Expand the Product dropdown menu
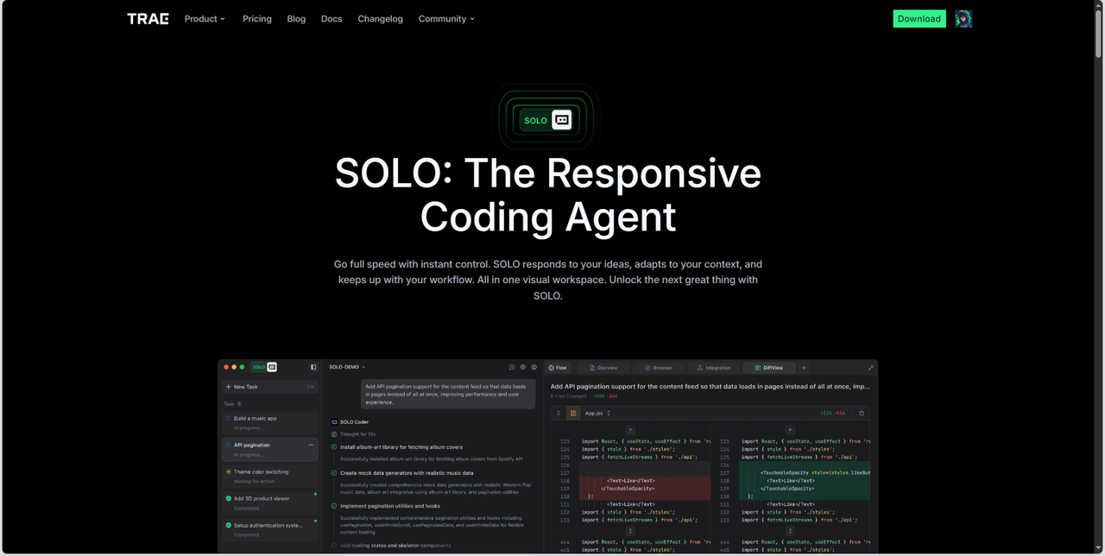 [205, 19]
